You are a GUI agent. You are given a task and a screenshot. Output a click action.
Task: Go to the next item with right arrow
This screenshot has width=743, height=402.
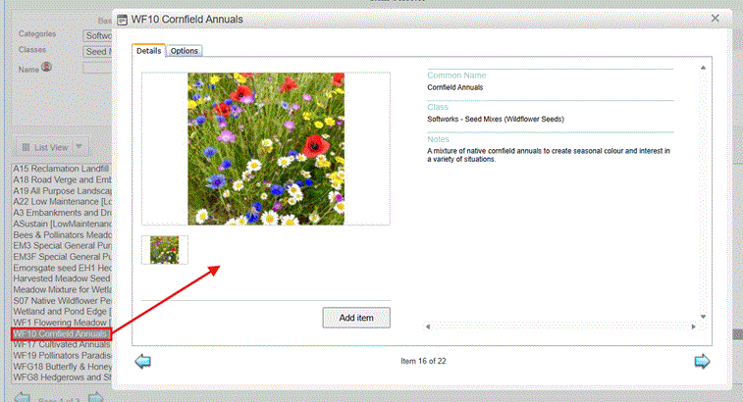702,361
